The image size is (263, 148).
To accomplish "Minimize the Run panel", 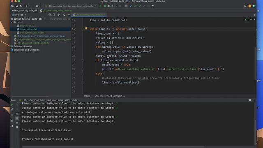I will point(254,100).
